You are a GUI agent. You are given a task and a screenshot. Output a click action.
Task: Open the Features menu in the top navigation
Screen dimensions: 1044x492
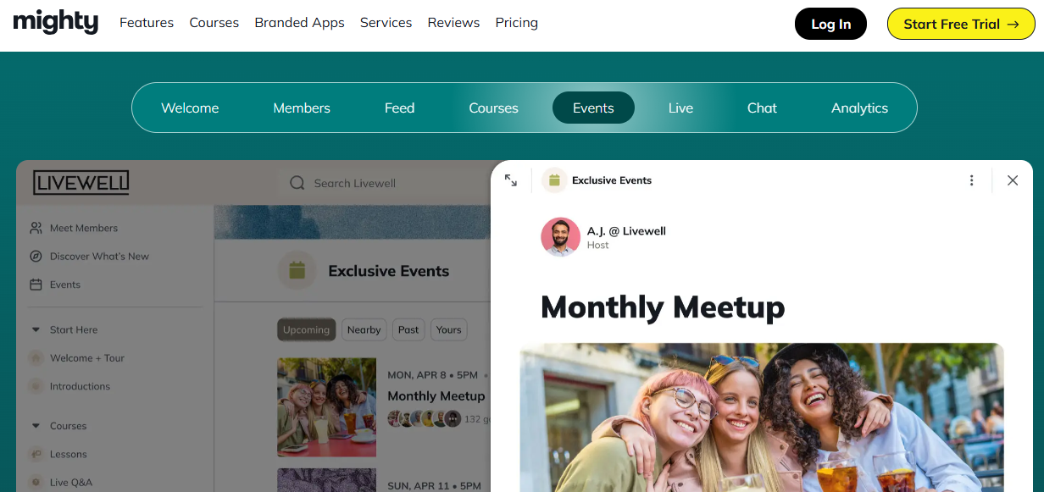click(147, 23)
